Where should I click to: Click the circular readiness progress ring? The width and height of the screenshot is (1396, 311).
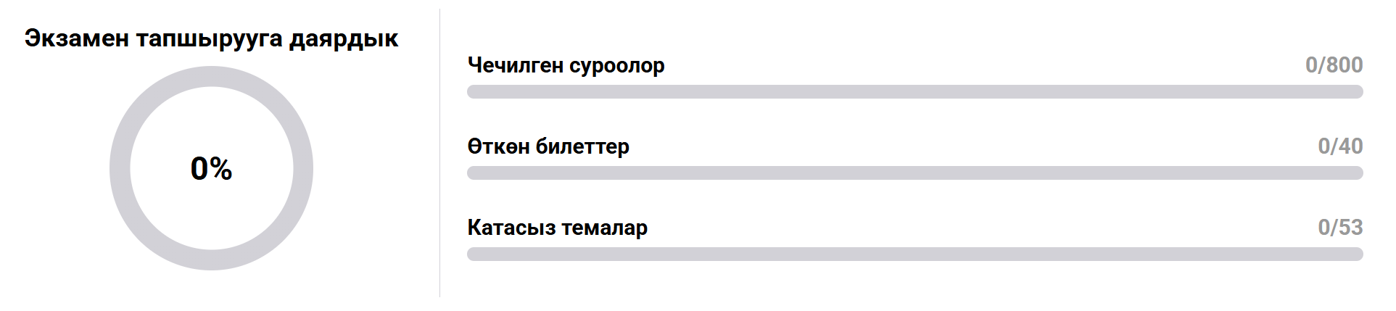[120, 168]
